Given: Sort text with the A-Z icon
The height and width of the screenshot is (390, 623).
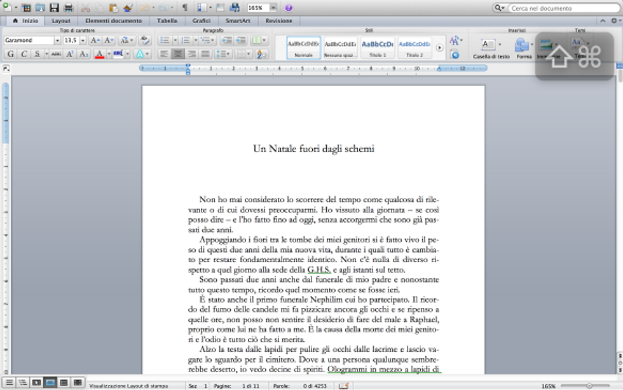Looking at the screenshot, I should pos(261,53).
